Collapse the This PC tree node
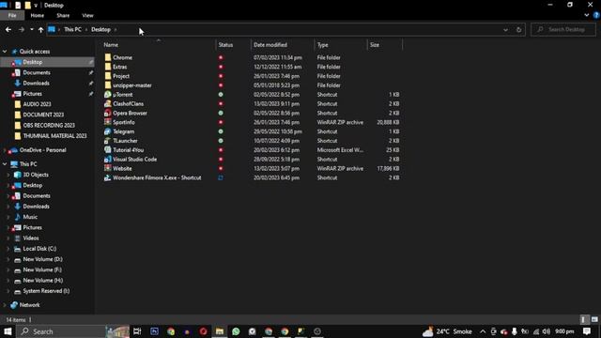 point(5,164)
